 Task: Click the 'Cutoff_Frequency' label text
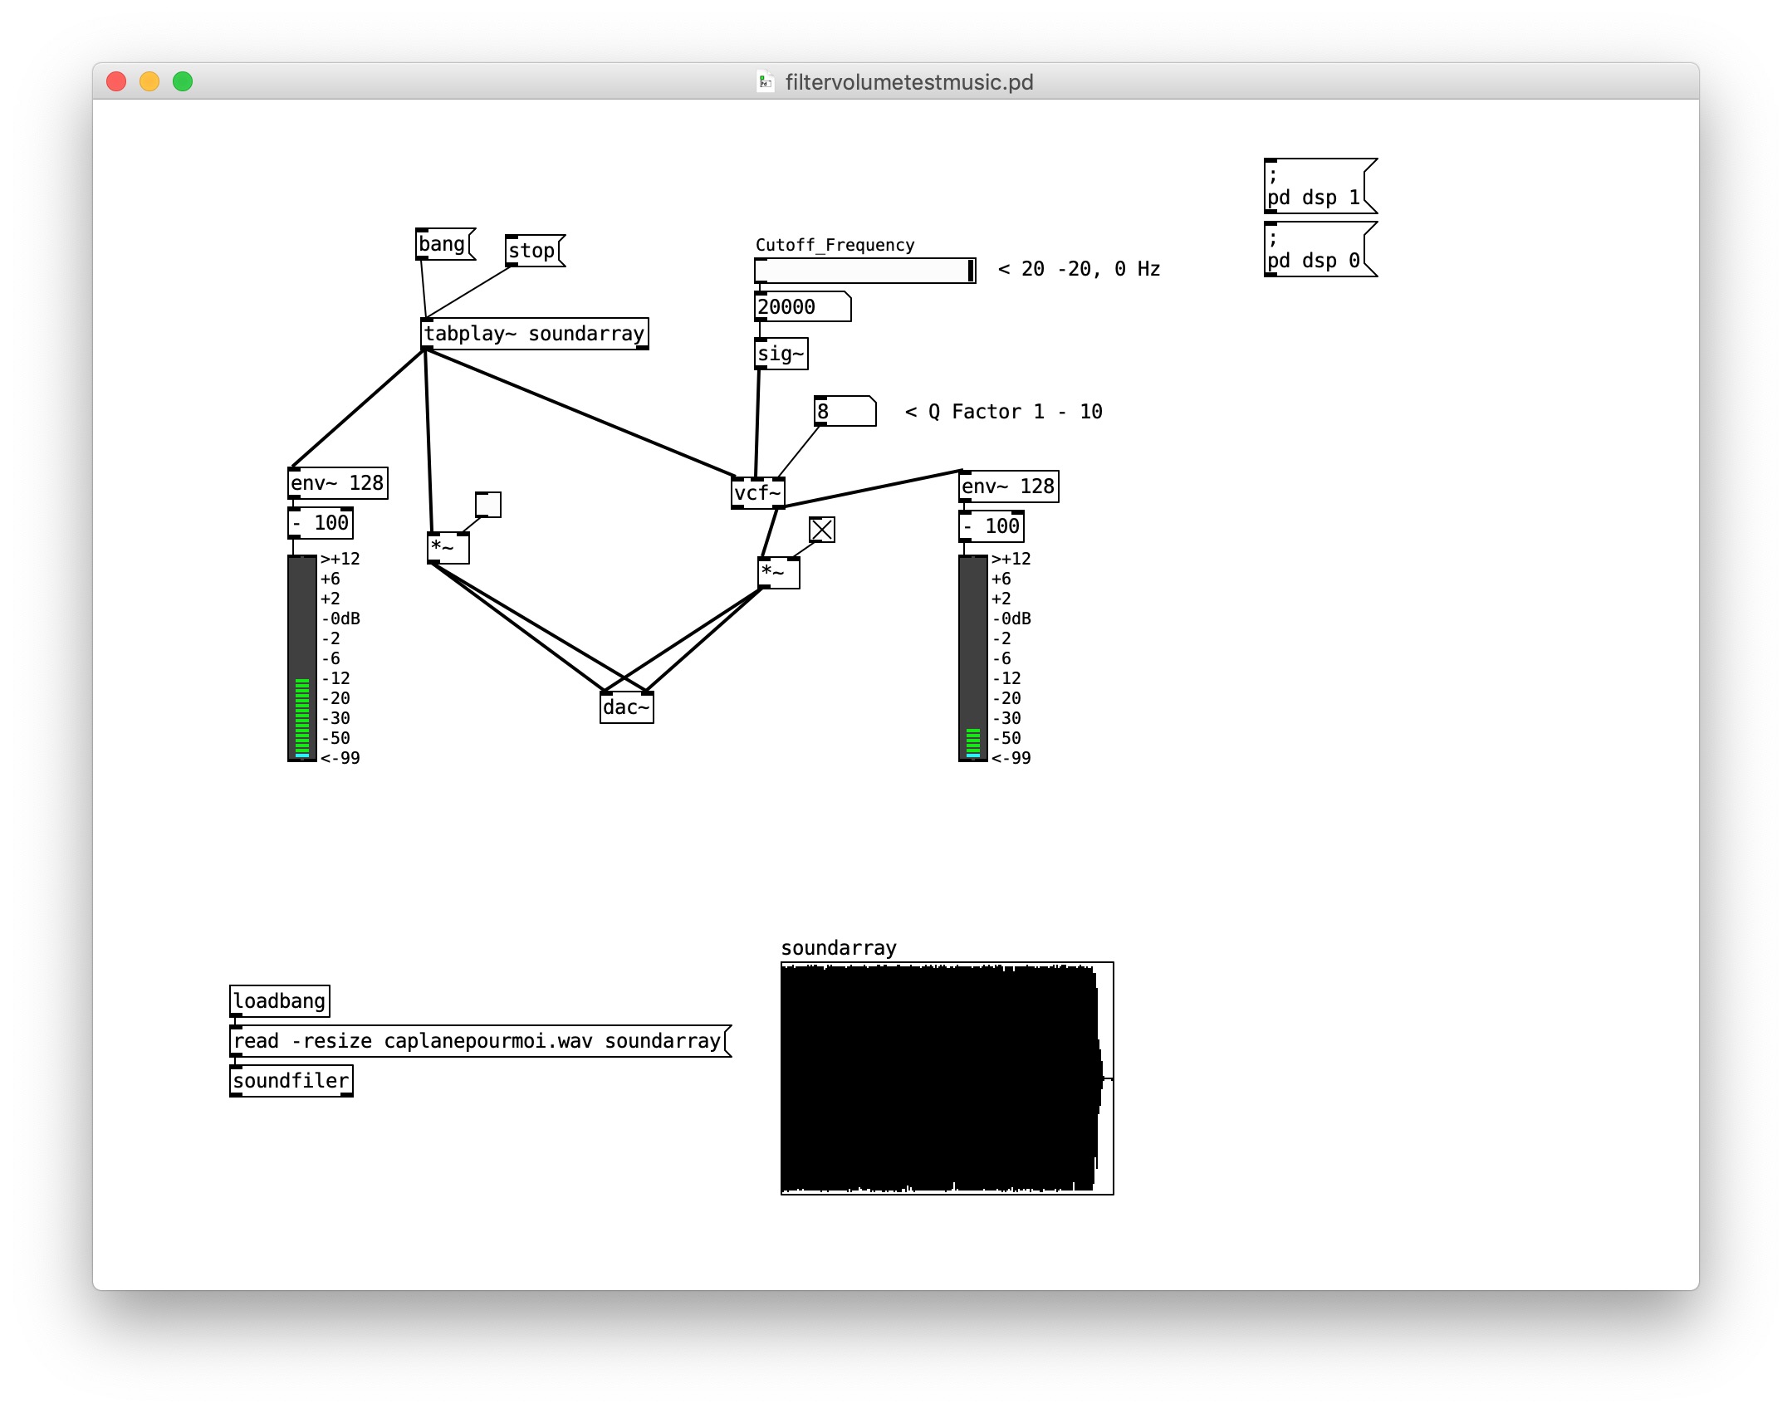click(x=835, y=245)
